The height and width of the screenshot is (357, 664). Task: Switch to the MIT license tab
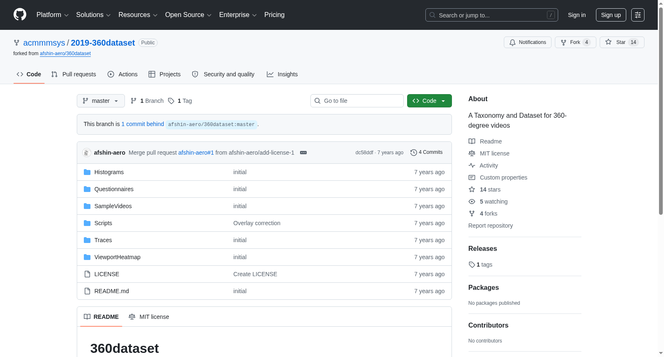149,317
